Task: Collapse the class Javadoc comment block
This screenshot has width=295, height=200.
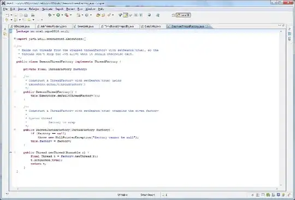Action: (x=15, y=46)
